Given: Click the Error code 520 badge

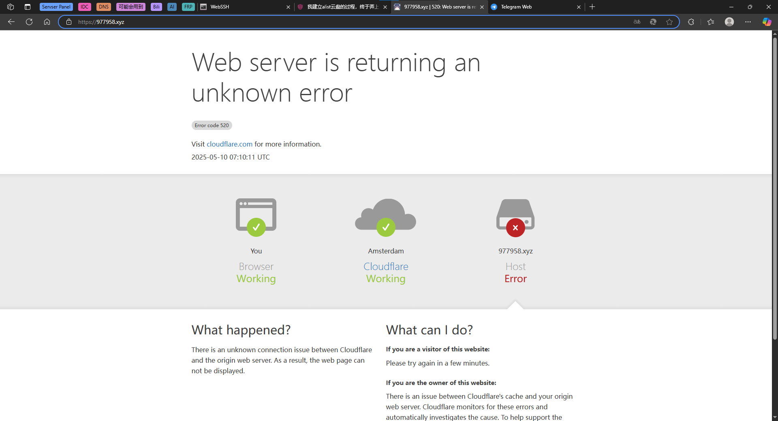Looking at the screenshot, I should coord(212,125).
